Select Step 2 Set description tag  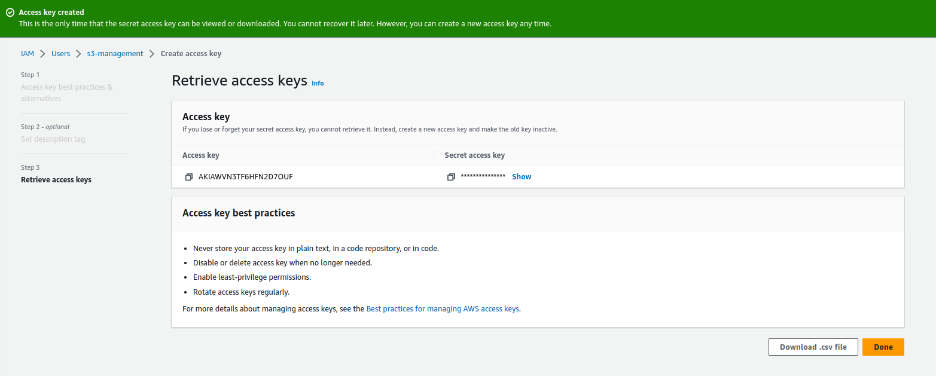53,139
